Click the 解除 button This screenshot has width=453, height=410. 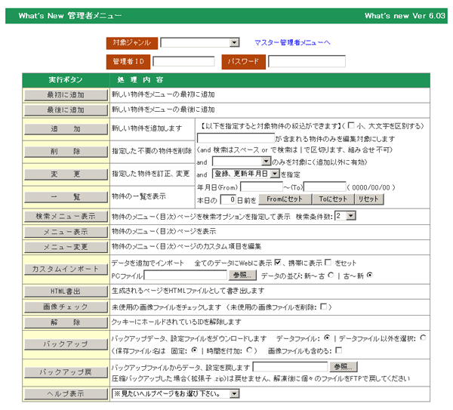(66, 322)
